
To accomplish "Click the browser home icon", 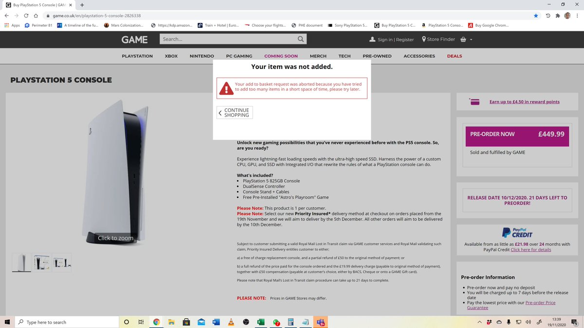I will click(x=36, y=16).
